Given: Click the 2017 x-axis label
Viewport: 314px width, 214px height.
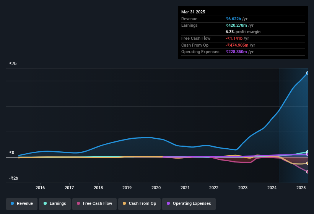Looking at the screenshot, I should pyautogui.click(x=69, y=188).
